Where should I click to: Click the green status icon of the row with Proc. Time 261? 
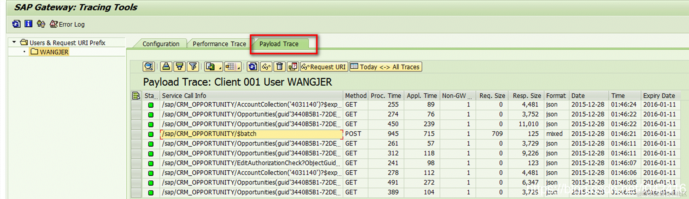click(151, 144)
